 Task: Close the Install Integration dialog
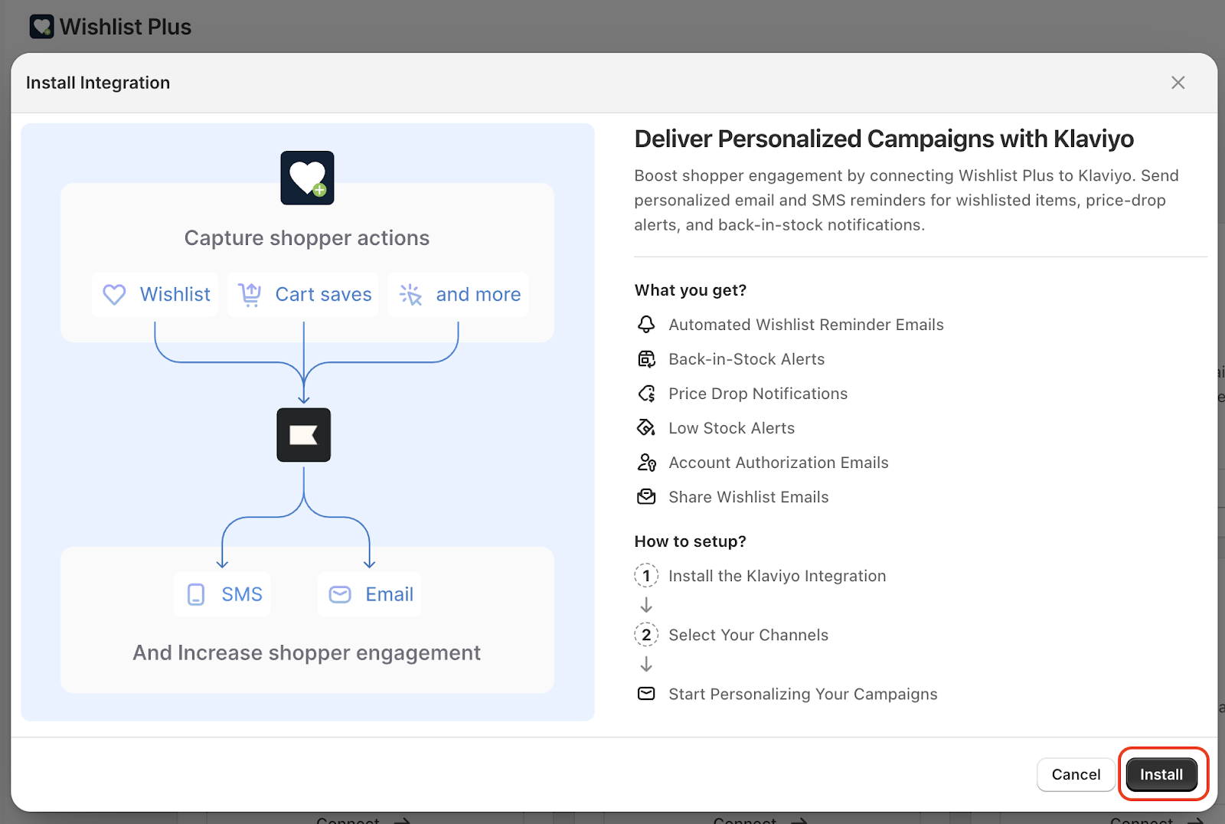click(x=1178, y=83)
